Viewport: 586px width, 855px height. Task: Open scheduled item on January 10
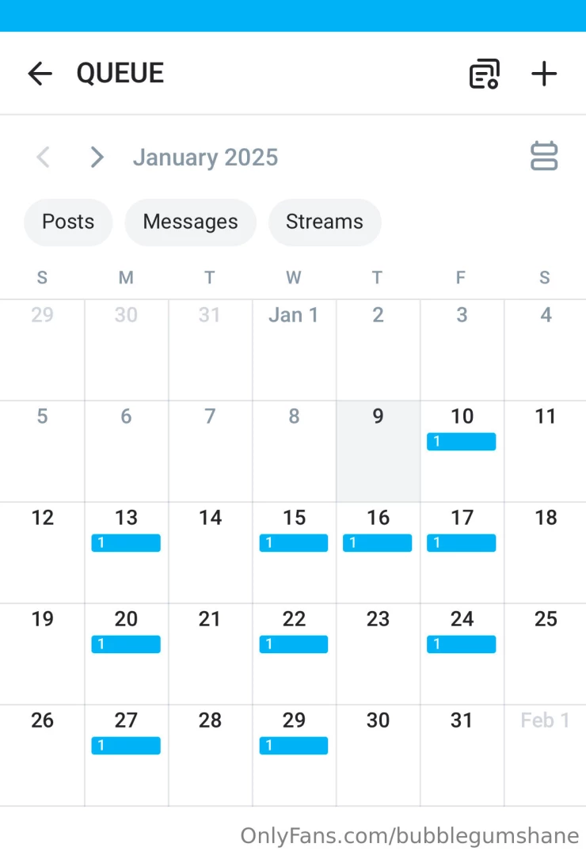(x=462, y=441)
